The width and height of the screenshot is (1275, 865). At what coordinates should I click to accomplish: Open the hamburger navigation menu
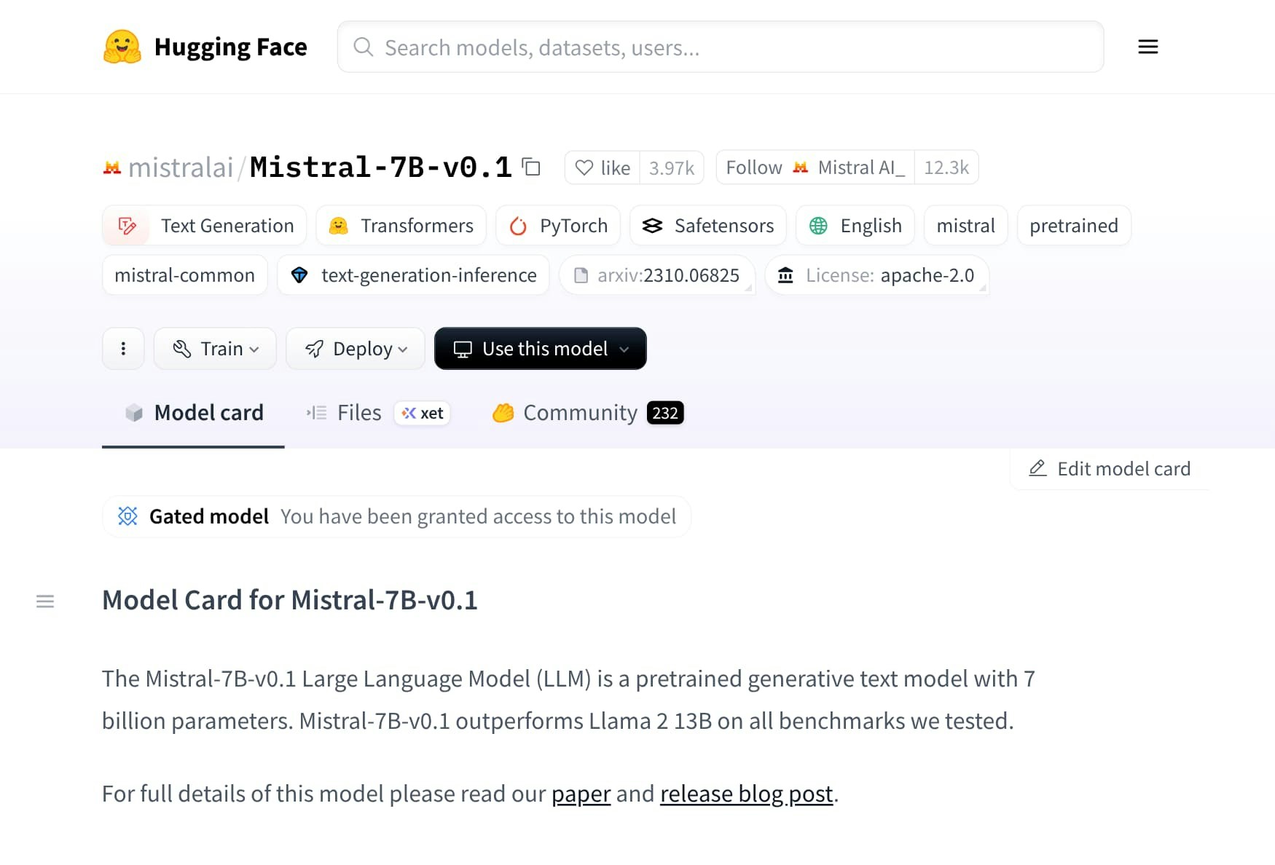(1147, 47)
